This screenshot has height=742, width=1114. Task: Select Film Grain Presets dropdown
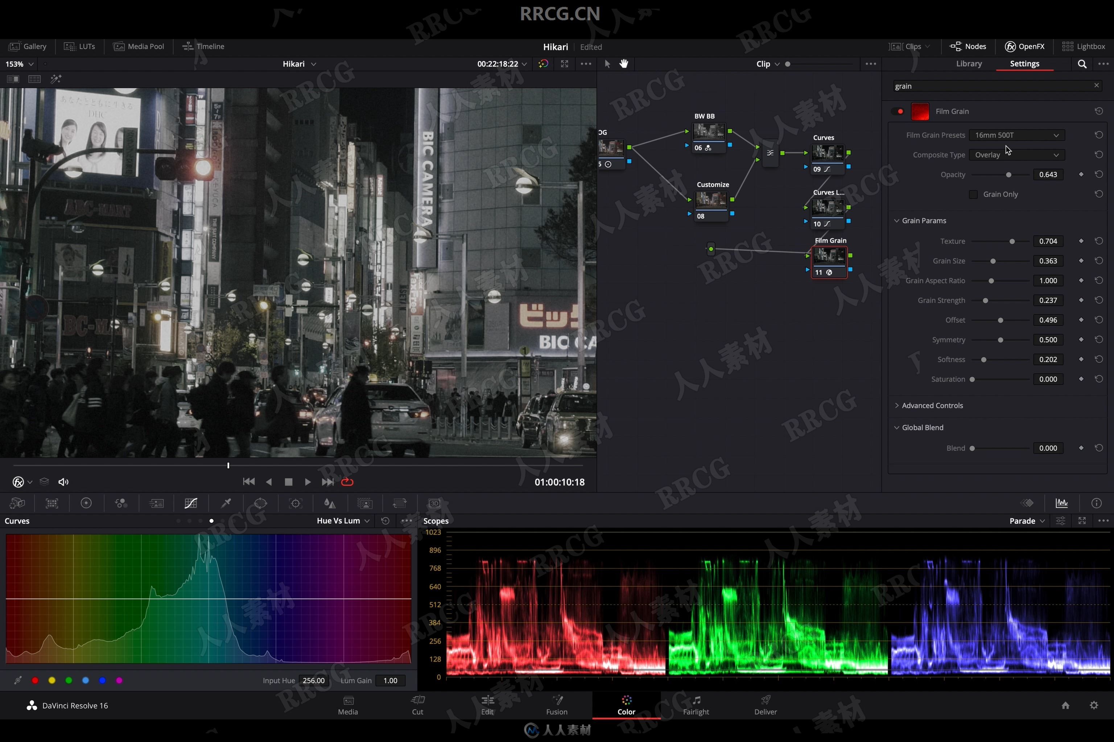pos(1015,135)
